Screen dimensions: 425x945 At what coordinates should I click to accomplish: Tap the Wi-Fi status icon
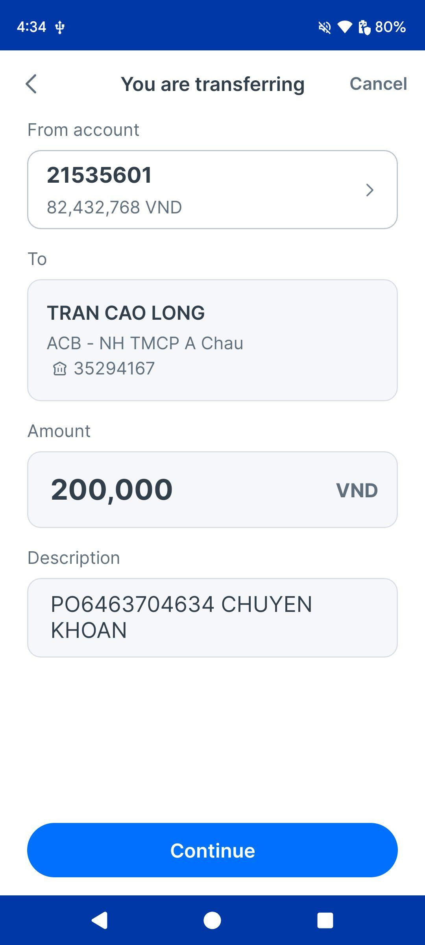[345, 27]
